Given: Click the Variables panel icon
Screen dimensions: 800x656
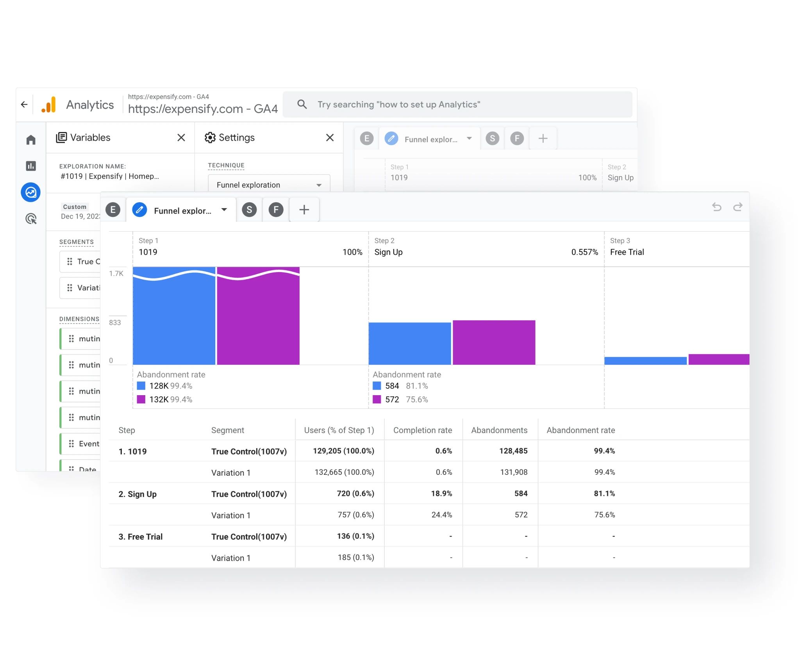Looking at the screenshot, I should point(61,137).
